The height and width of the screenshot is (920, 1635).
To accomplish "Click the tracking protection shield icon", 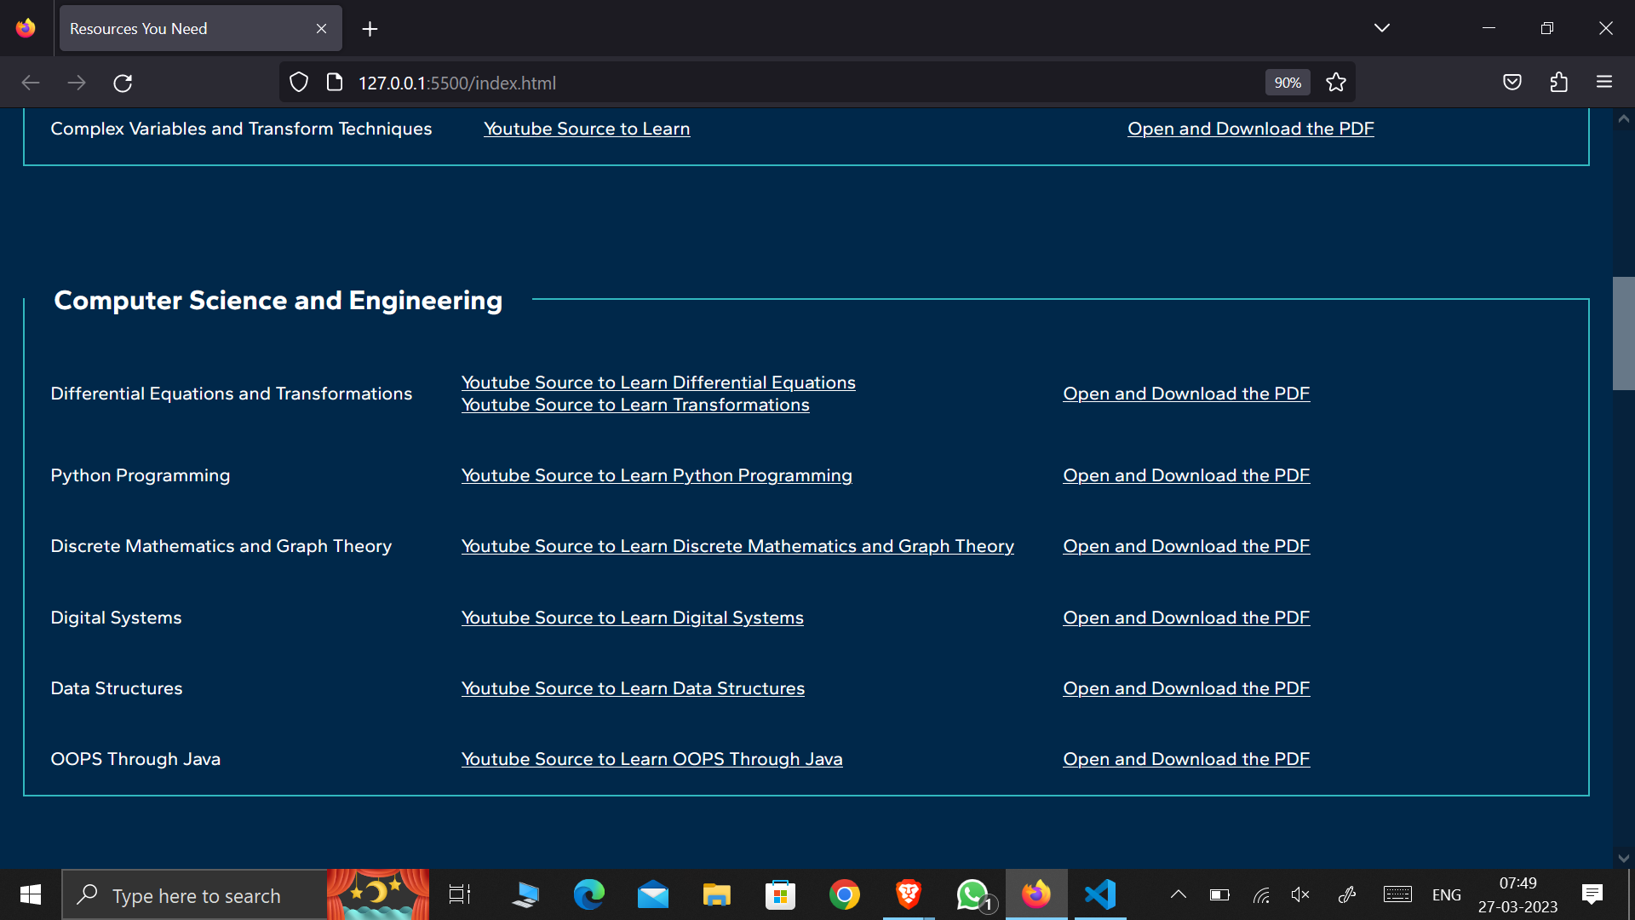I will pyautogui.click(x=299, y=83).
